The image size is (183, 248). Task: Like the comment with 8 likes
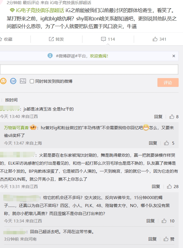[x=174, y=117]
